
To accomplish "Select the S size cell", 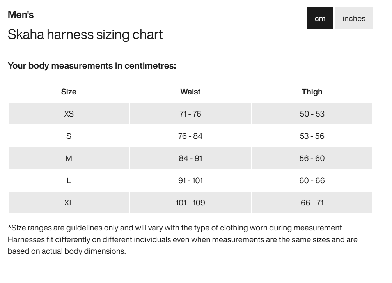I will coord(69,136).
